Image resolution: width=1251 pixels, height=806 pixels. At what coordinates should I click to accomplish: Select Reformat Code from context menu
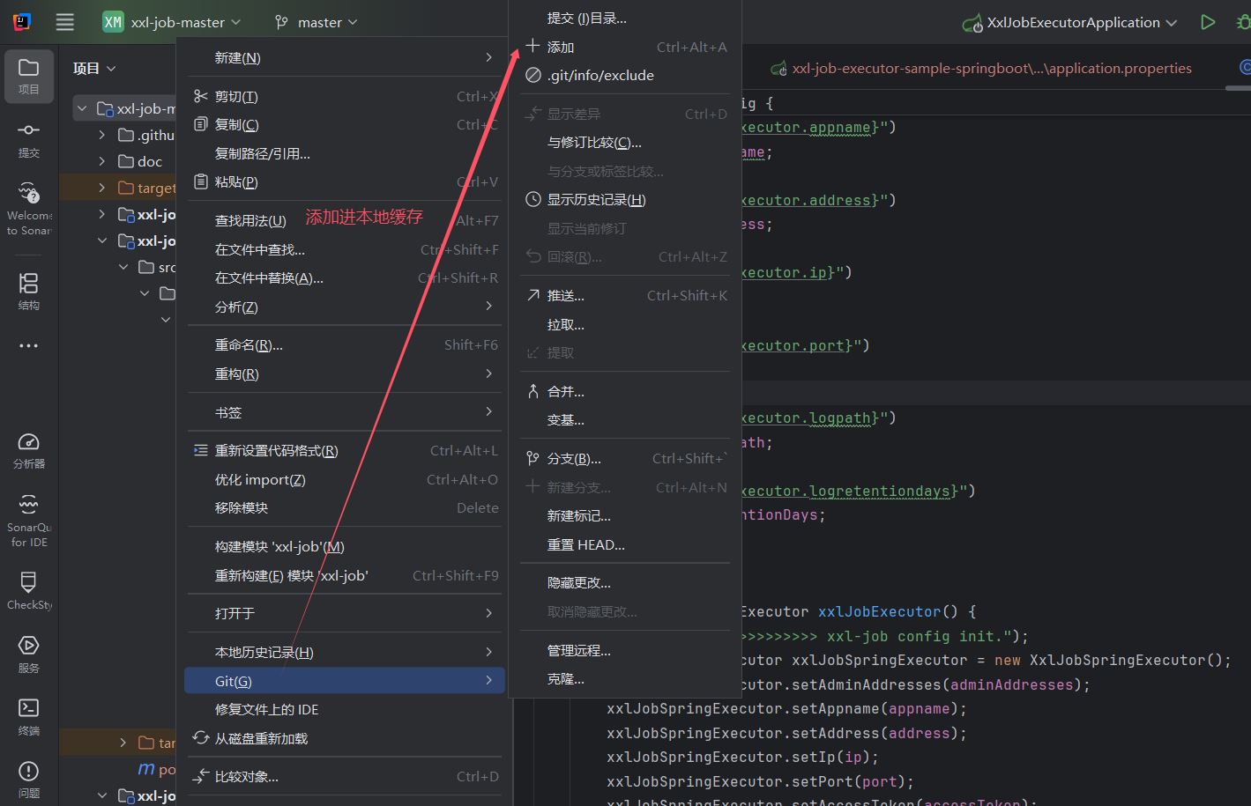pyautogui.click(x=276, y=451)
